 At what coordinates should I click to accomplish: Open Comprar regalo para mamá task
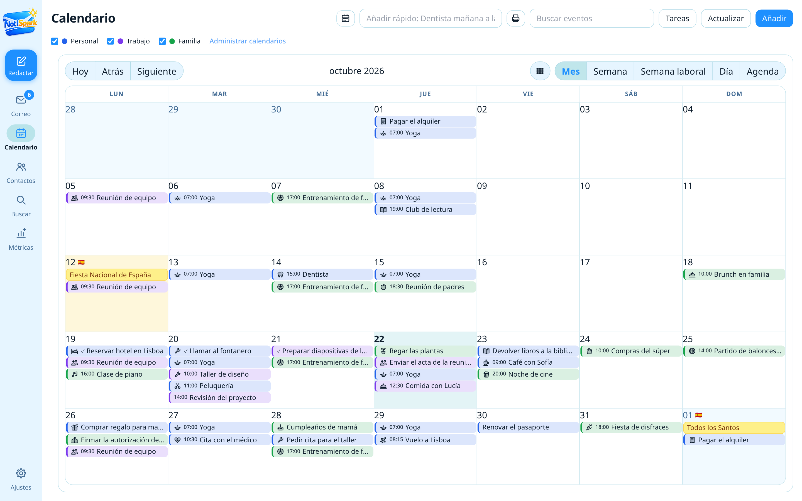(x=117, y=428)
